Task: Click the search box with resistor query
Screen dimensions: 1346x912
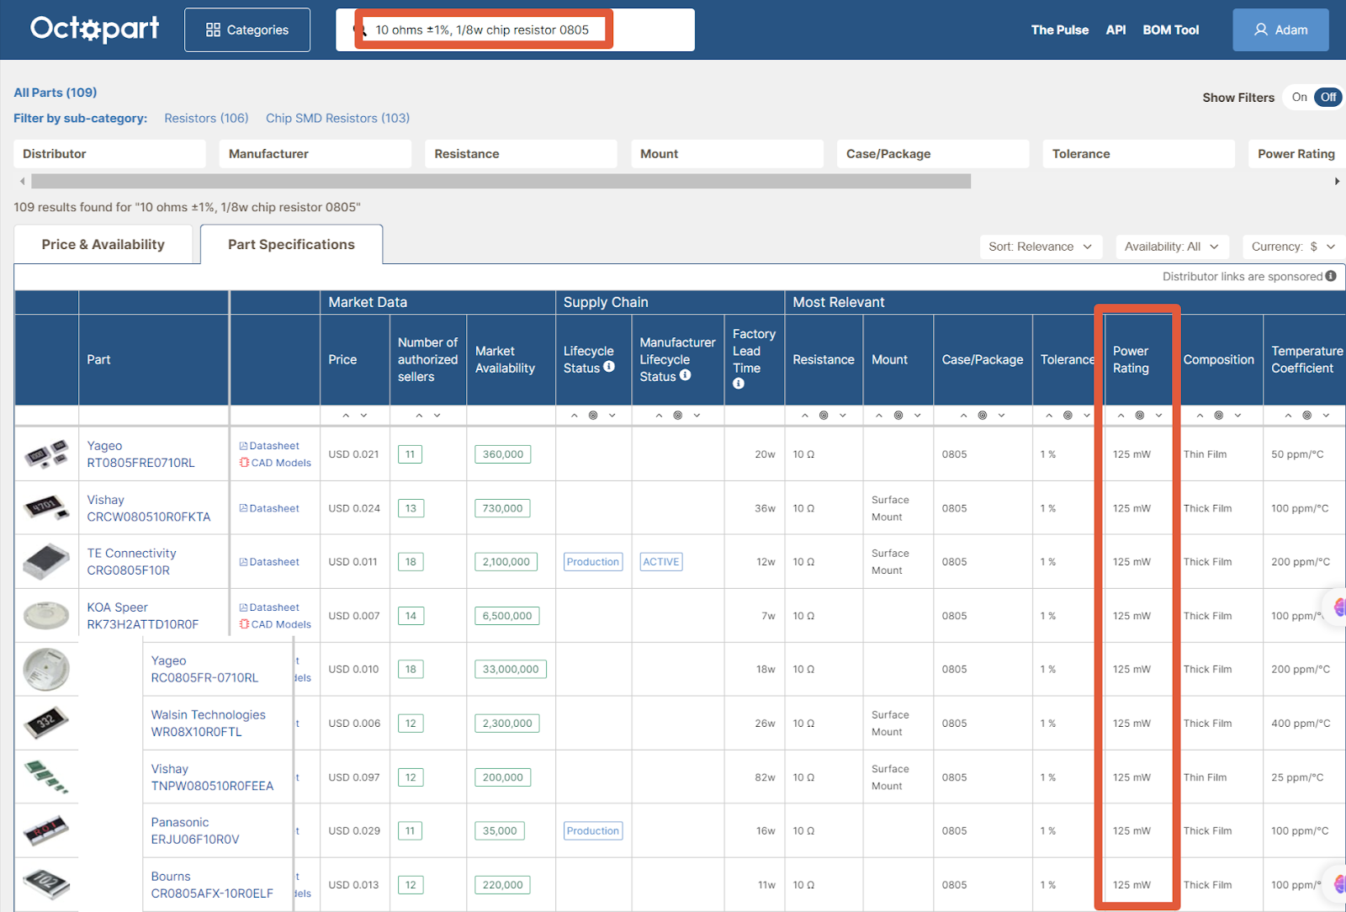Action: point(515,30)
